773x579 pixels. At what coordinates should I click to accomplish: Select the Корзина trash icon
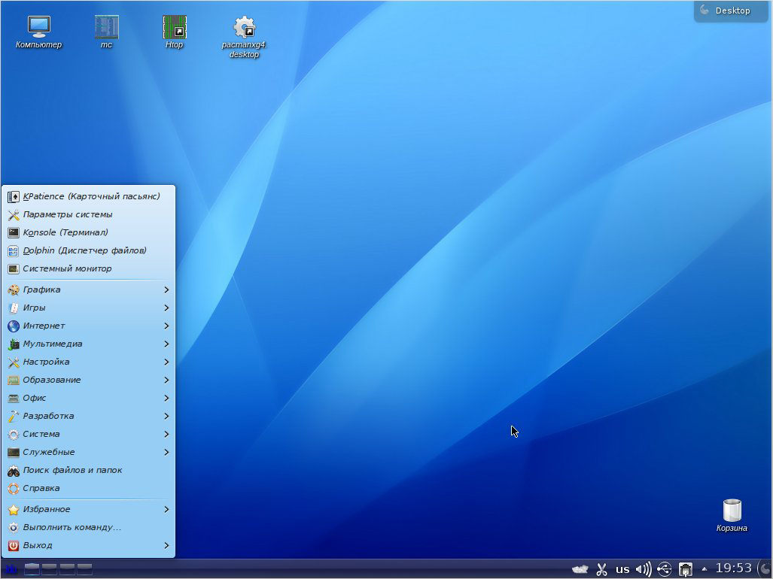[x=732, y=516]
